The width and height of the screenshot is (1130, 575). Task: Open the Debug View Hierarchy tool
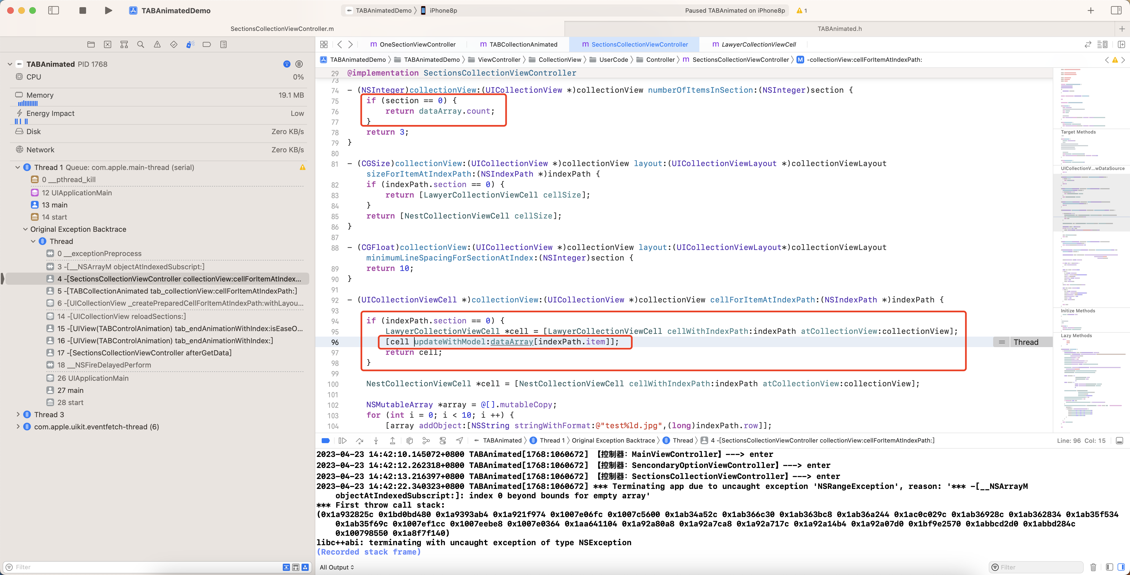[x=409, y=440]
